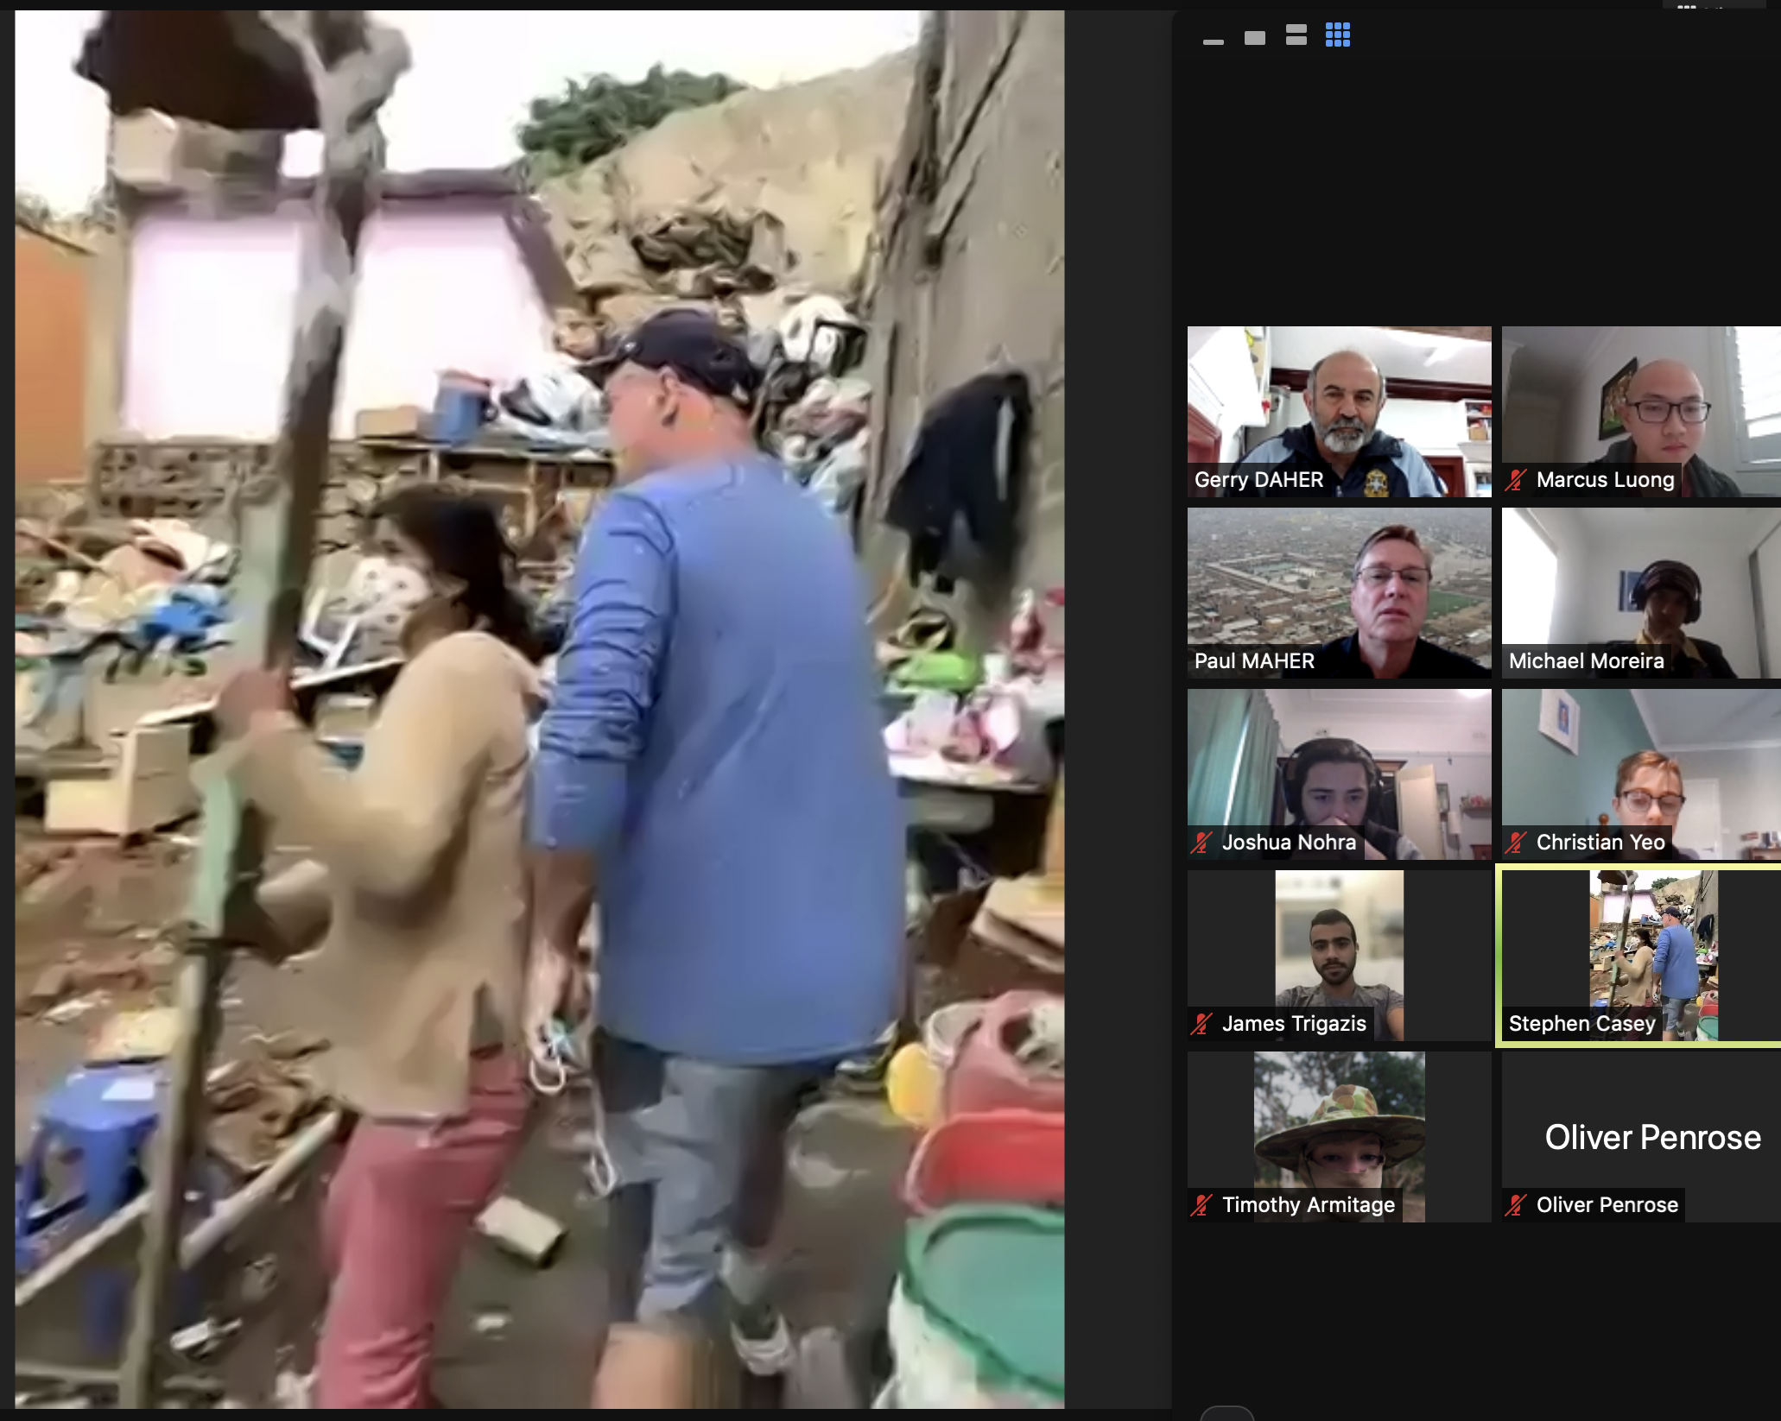Switch to single active speaker thumbnail
1781x1421 pixels.
(x=1254, y=37)
